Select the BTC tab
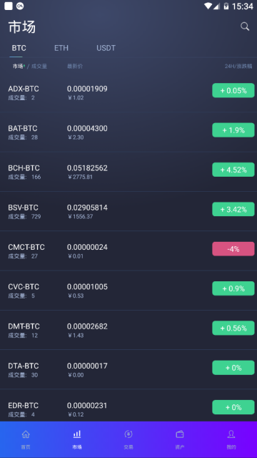 pos(19,48)
